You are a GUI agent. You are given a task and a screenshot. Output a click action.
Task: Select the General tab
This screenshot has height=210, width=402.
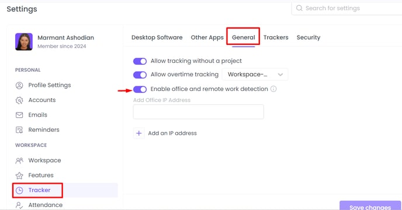243,37
